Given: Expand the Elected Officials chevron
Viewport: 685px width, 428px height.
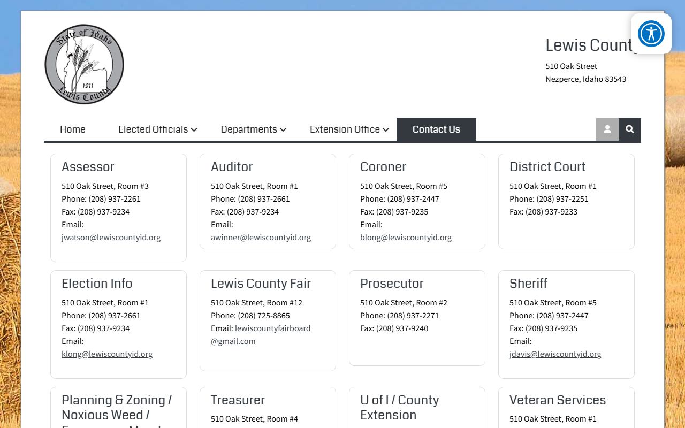Looking at the screenshot, I should click(194, 130).
